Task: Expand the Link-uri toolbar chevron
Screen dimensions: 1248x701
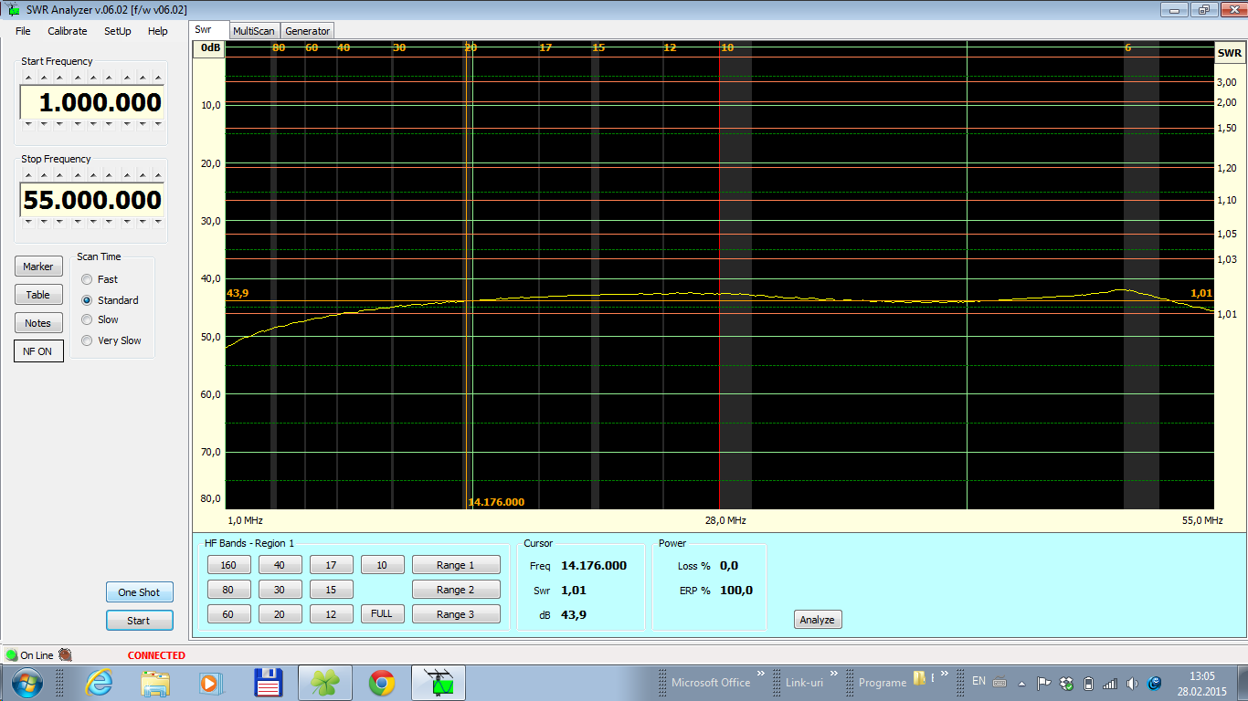Action: click(x=832, y=675)
